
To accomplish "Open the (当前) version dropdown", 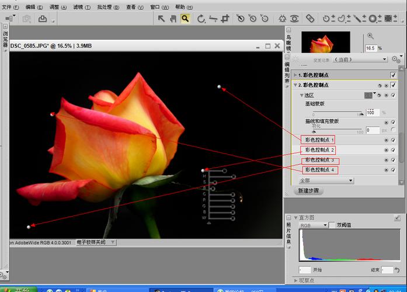I will coord(360,60).
